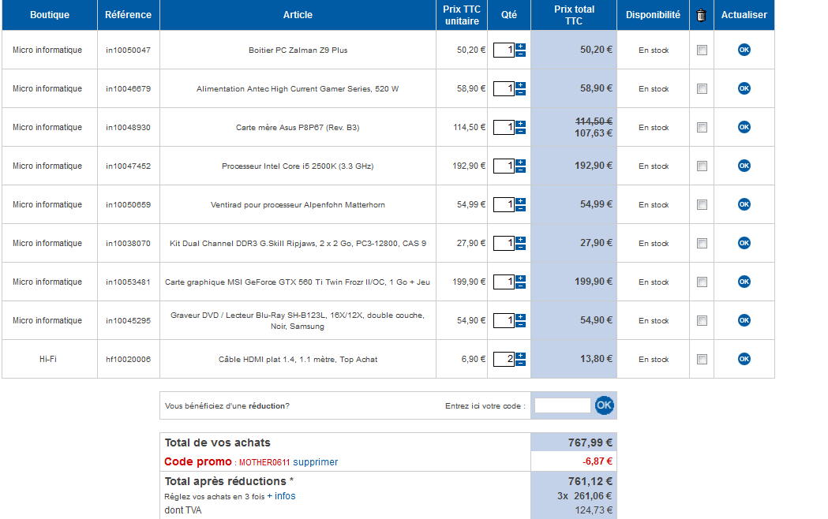Open '+ infos' link for 3x payment
The height and width of the screenshot is (519, 828).
tap(281, 496)
